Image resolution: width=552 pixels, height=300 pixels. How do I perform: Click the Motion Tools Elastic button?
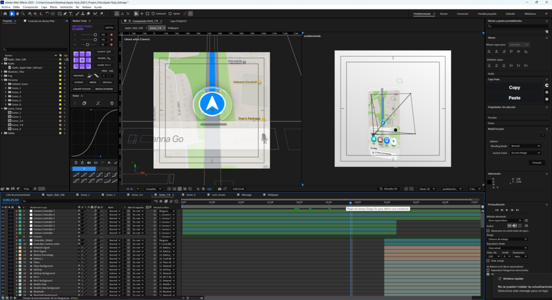[104, 52]
